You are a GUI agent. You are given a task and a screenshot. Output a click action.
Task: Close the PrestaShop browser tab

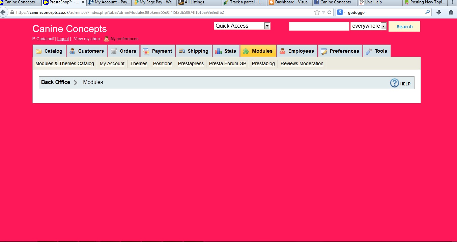click(x=83, y=2)
